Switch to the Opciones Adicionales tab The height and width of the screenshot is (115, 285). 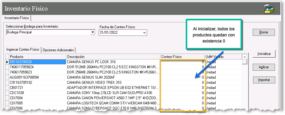click(58, 50)
